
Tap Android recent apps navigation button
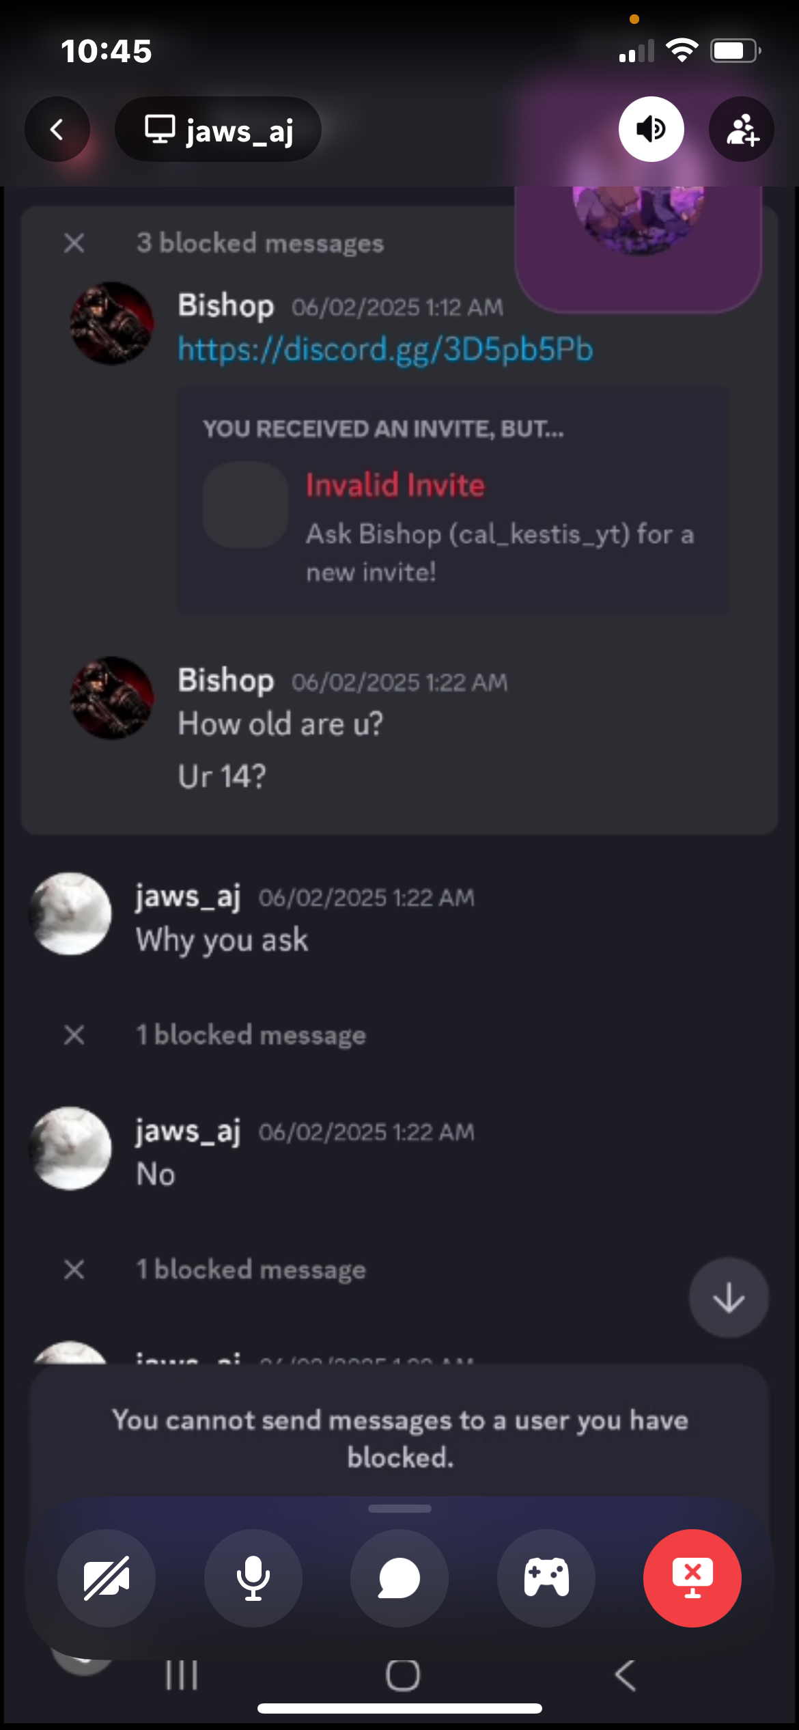click(182, 1675)
